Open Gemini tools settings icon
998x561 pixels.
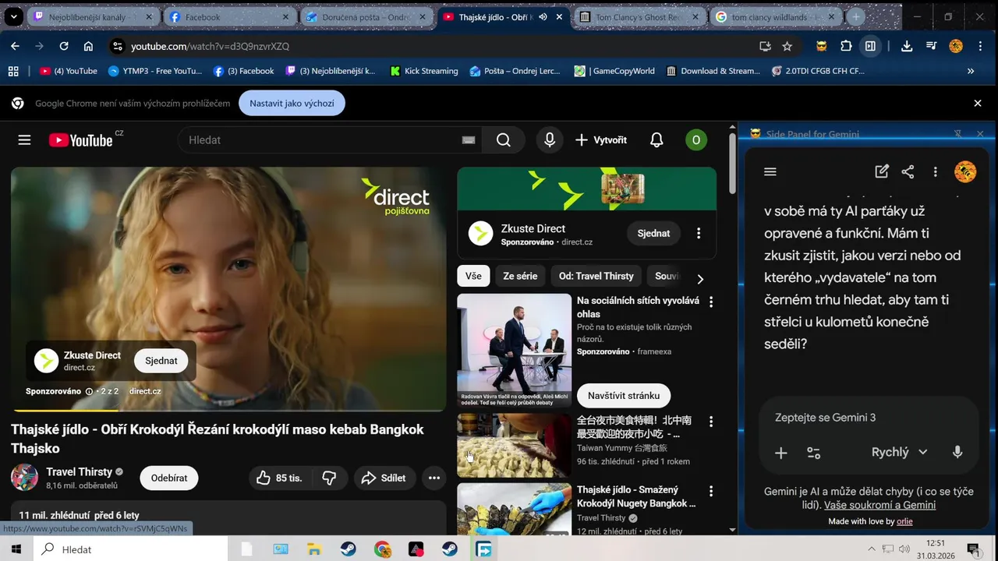point(813,453)
